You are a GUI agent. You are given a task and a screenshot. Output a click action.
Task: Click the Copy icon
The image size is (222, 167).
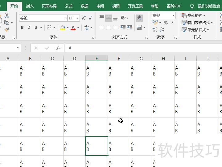tap(6, 23)
